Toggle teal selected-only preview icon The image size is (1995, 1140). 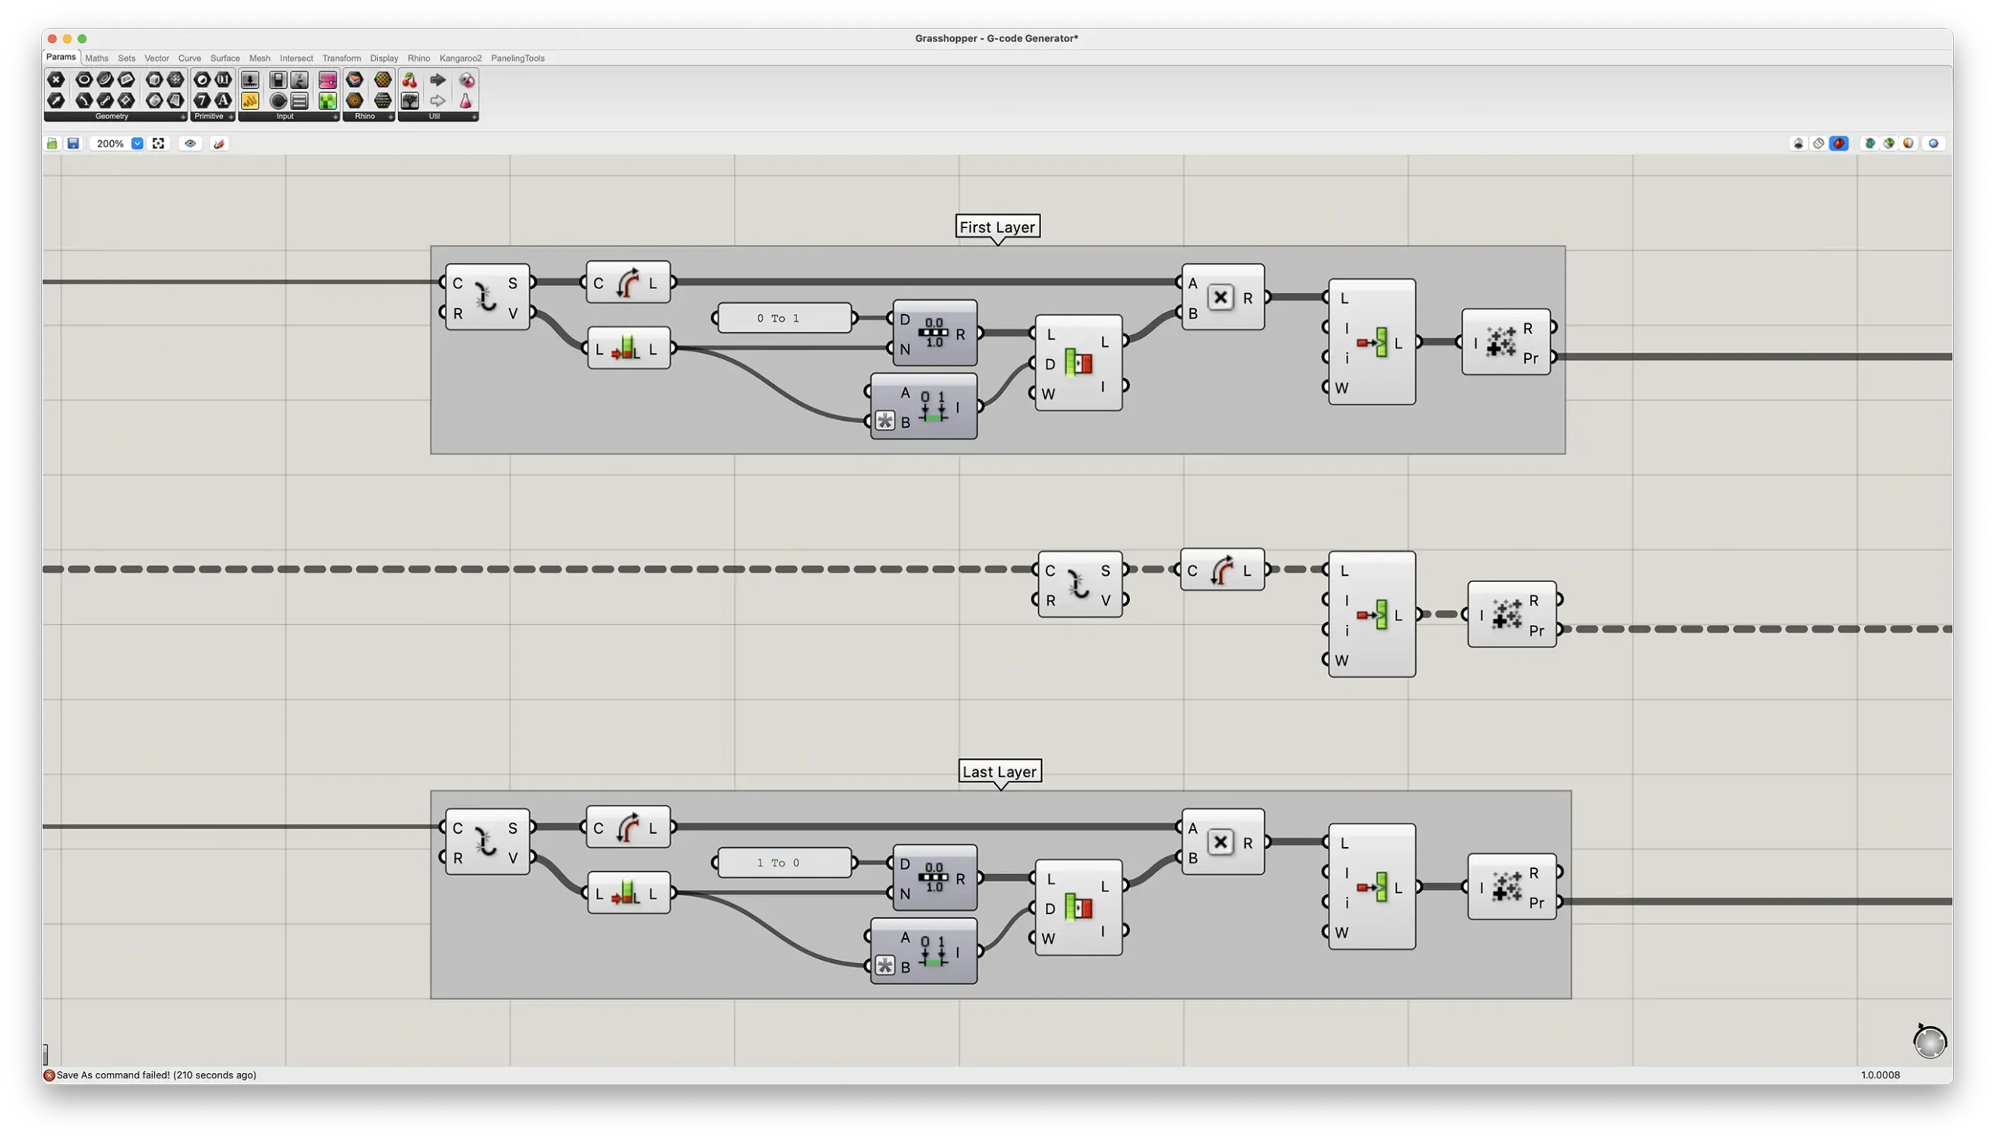pyautogui.click(x=1870, y=143)
